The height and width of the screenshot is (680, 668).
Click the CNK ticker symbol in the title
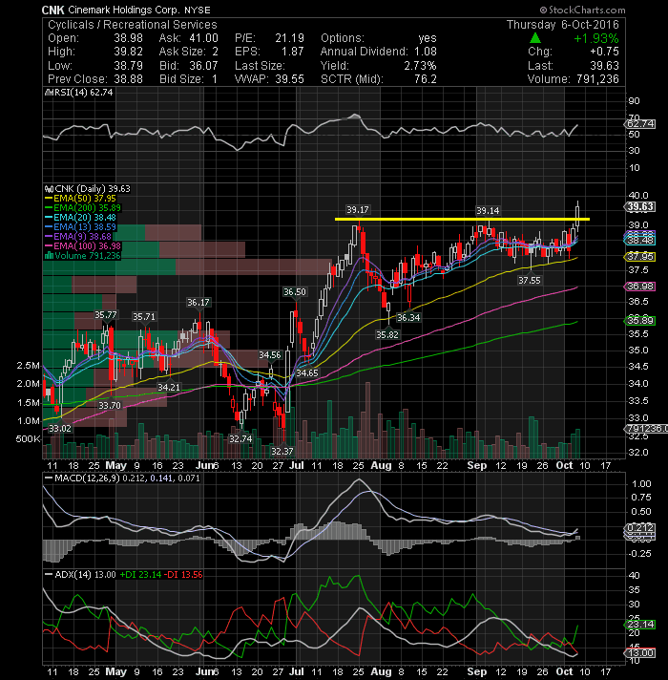pyautogui.click(x=53, y=10)
